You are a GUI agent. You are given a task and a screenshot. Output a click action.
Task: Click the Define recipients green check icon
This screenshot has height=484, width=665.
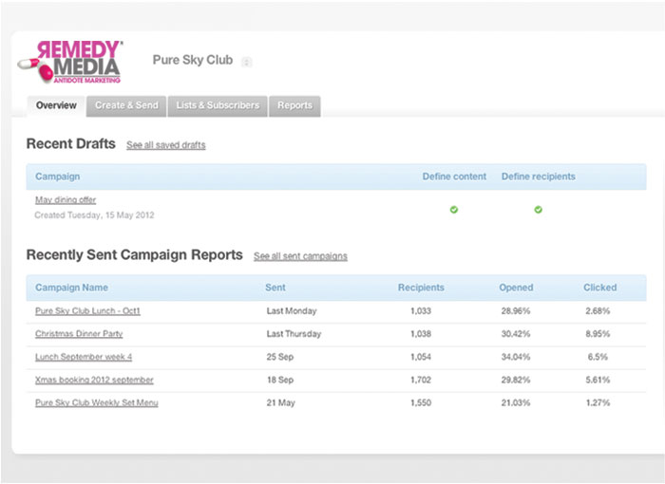(539, 210)
